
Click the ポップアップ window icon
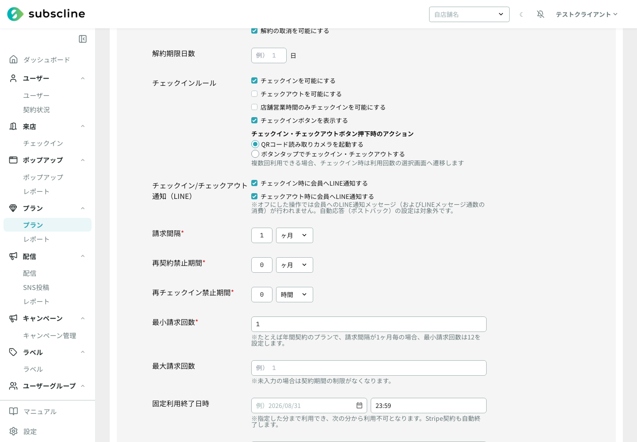pyautogui.click(x=14, y=160)
